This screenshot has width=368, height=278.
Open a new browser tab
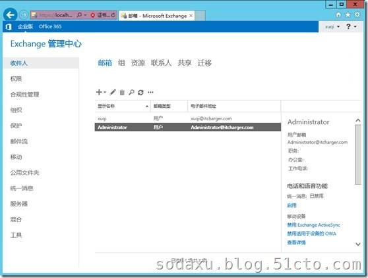[x=200, y=15]
